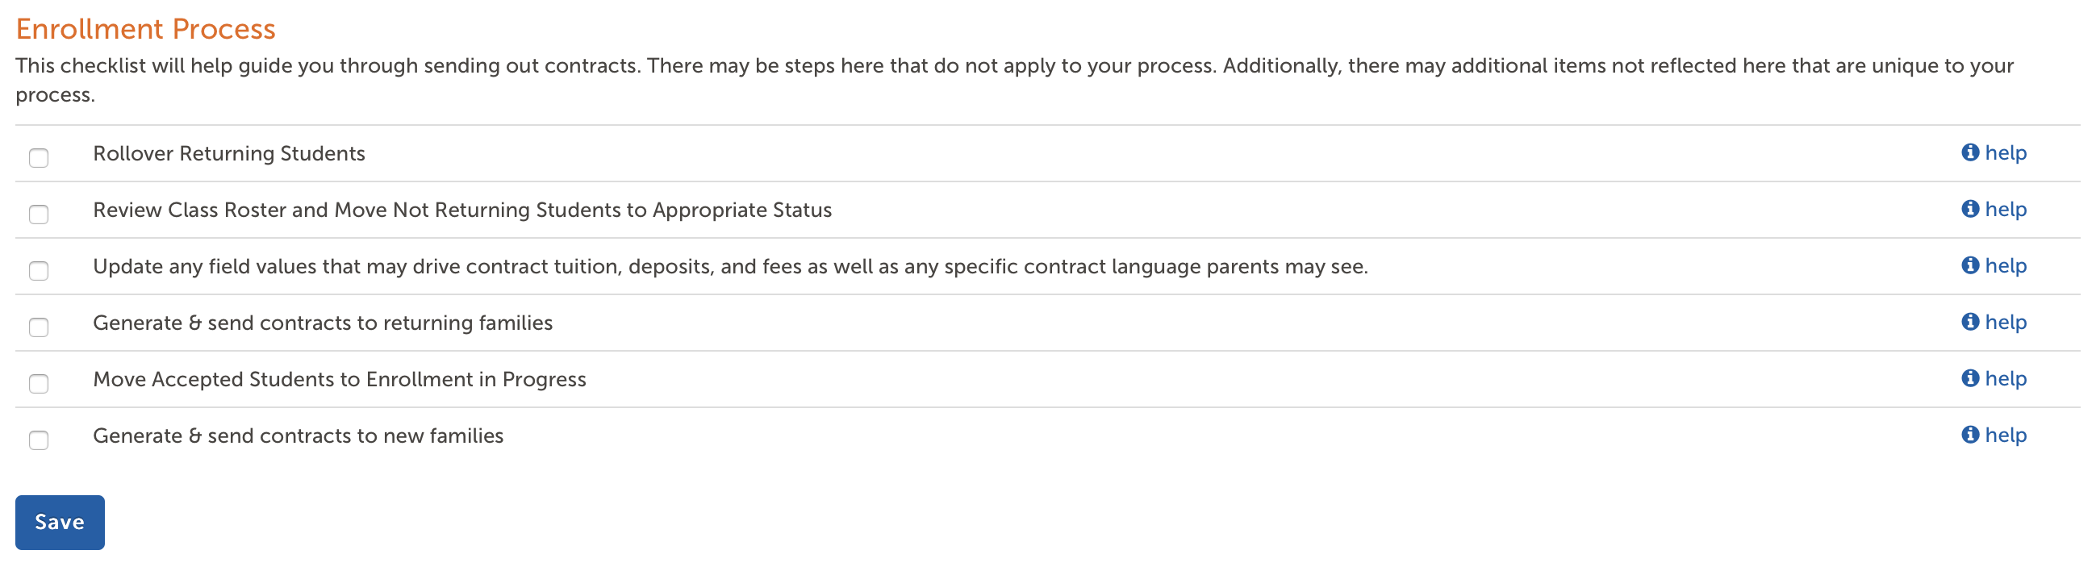Check Move Accepted Students to Enrollment in Progress

38,384
